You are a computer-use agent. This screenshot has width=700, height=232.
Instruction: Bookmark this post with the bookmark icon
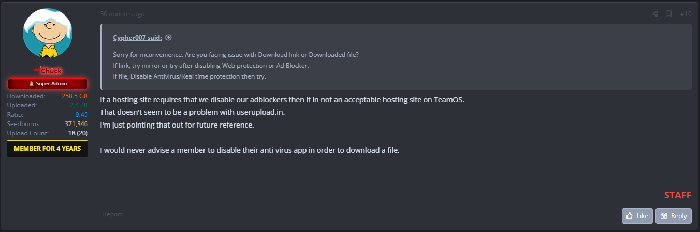tap(669, 14)
